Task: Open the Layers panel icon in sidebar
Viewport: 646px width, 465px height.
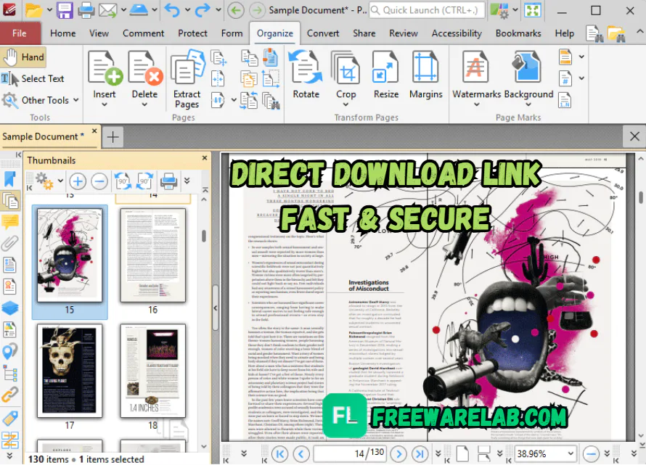Action: click(10, 308)
